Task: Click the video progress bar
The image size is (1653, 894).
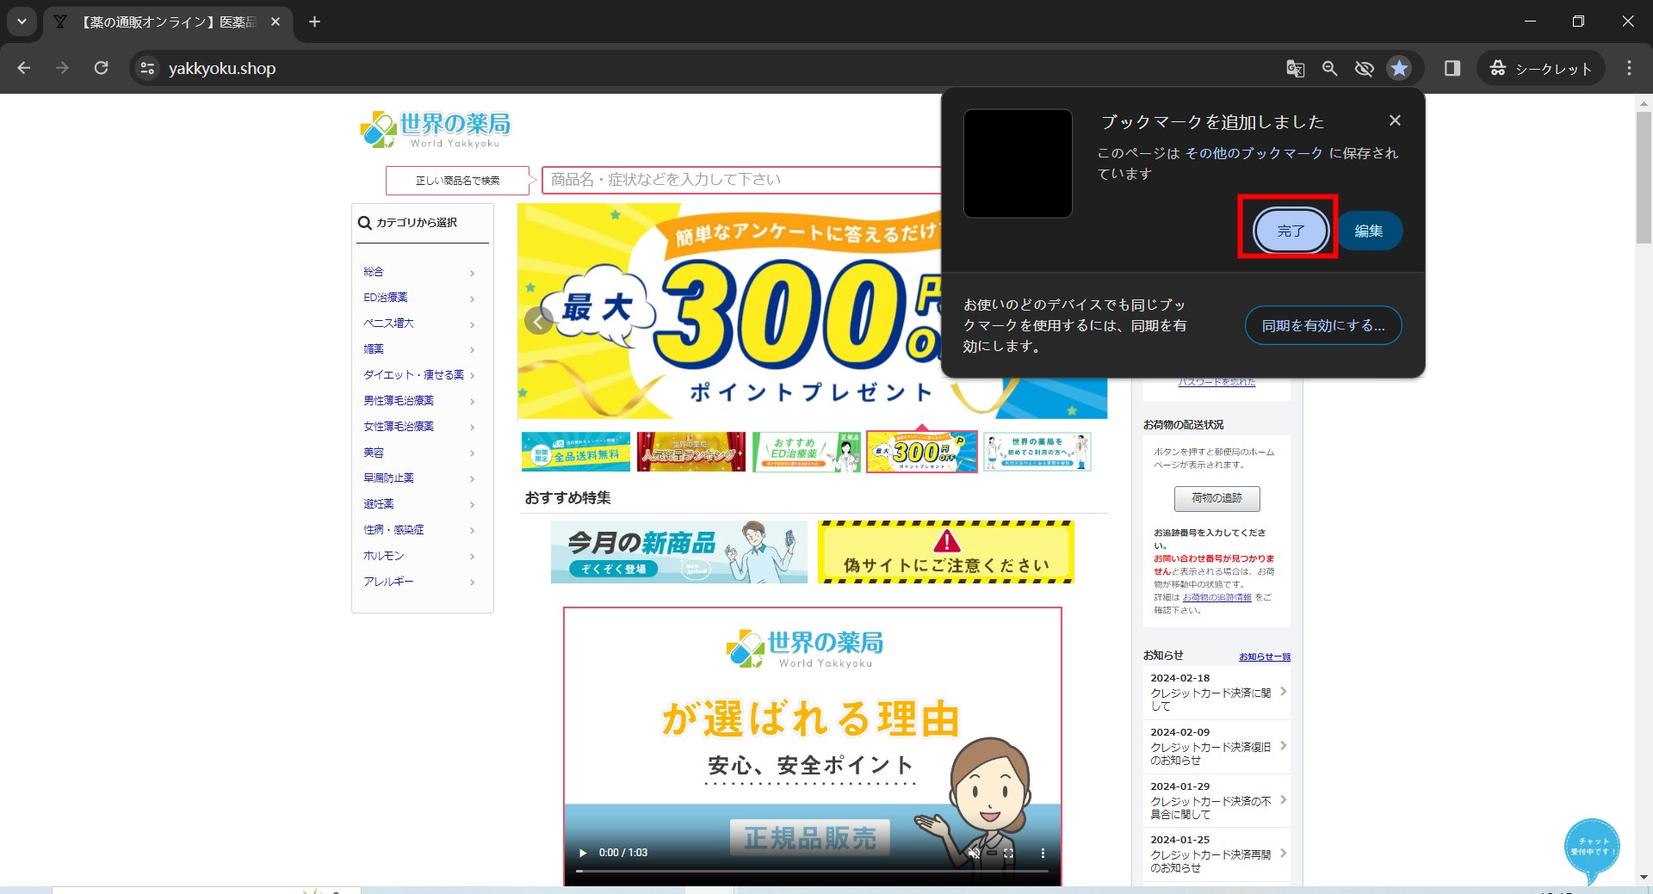Action: coord(813,871)
